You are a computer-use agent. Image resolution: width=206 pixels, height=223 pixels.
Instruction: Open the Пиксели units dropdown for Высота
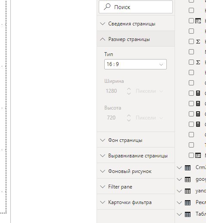(x=150, y=118)
